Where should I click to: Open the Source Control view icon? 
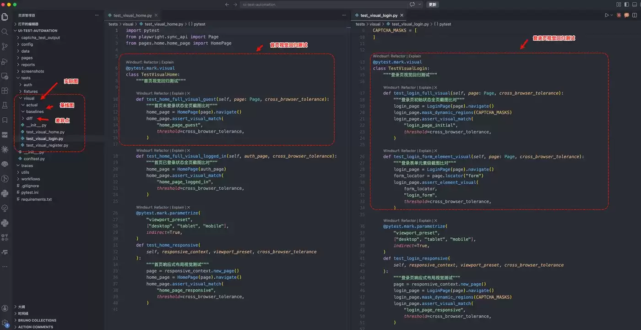tap(5, 46)
